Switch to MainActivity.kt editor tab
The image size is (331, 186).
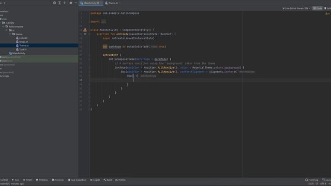pyautogui.click(x=91, y=3)
